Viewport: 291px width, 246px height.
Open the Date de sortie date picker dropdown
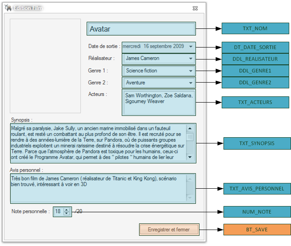pyautogui.click(x=191, y=46)
